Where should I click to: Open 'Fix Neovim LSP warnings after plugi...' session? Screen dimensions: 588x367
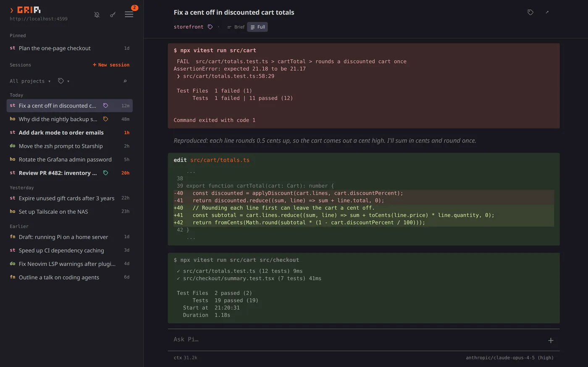(x=70, y=264)
